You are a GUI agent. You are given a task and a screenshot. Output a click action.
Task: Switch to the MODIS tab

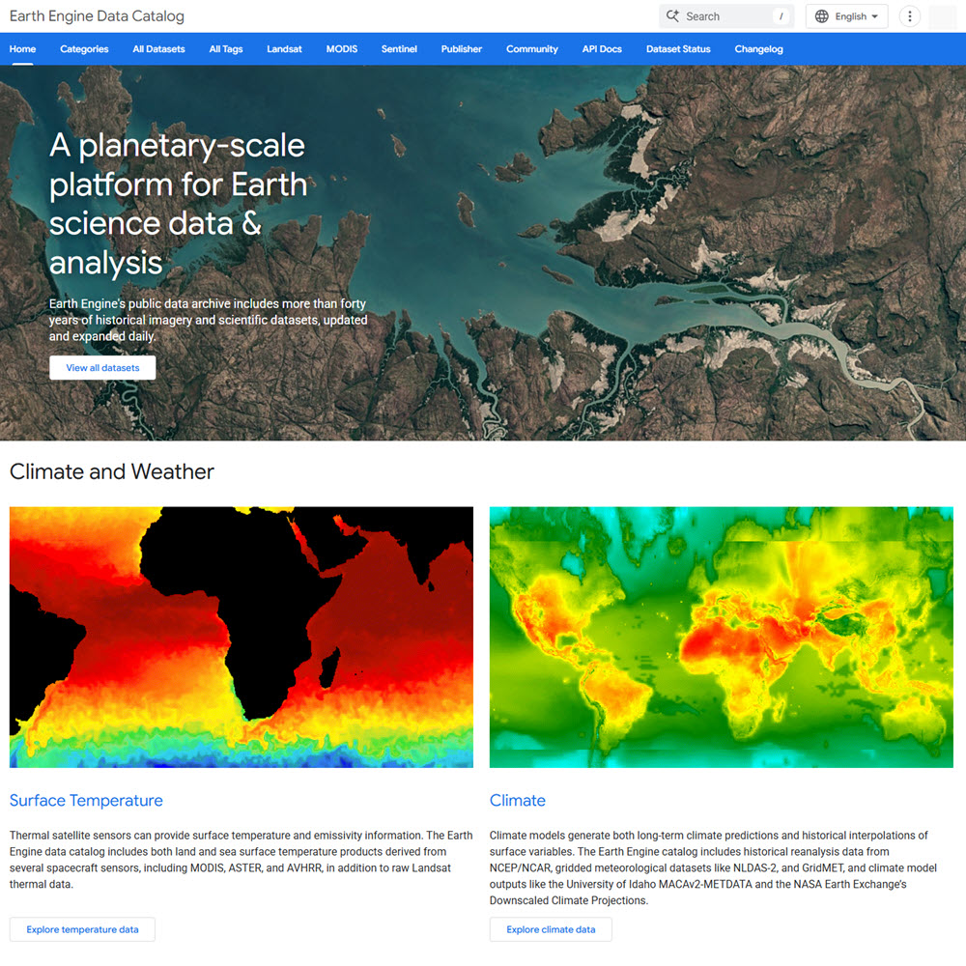[342, 49]
